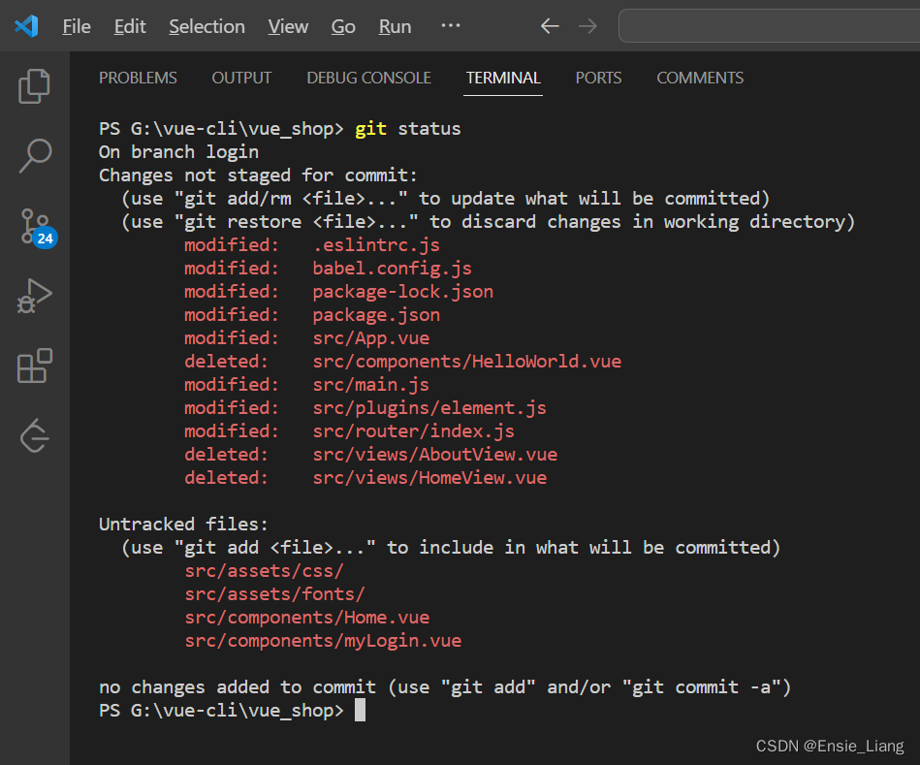Click the terminal prompt cursor line

[x=360, y=710]
